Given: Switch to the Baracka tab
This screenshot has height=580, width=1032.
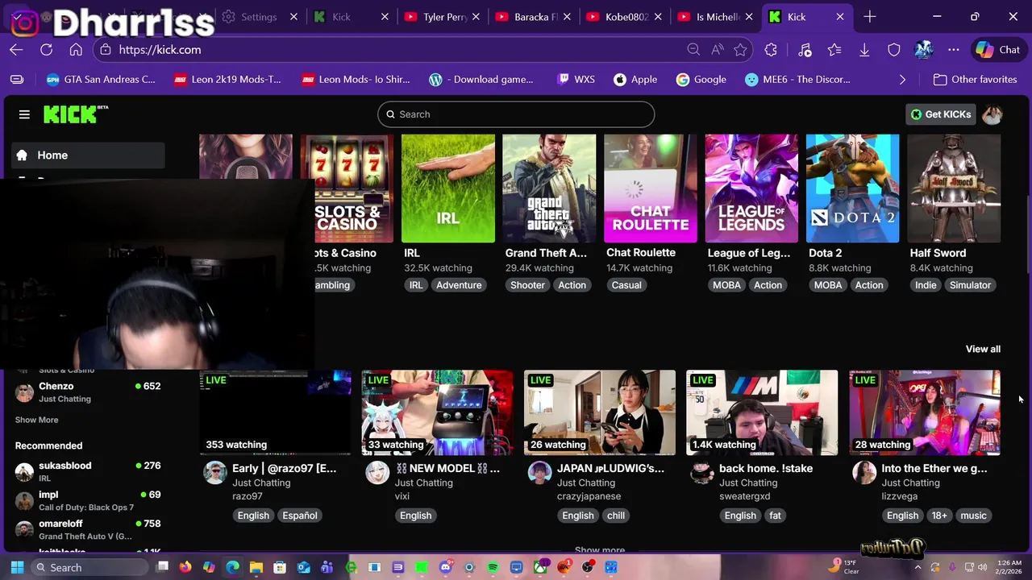Looking at the screenshot, I should point(534,17).
